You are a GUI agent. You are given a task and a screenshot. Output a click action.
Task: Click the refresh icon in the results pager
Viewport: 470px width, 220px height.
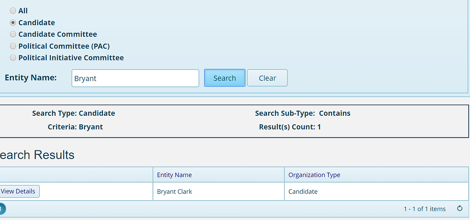pos(459,208)
